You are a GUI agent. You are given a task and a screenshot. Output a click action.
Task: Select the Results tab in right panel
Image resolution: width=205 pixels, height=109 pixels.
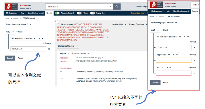[x=195, y=11]
